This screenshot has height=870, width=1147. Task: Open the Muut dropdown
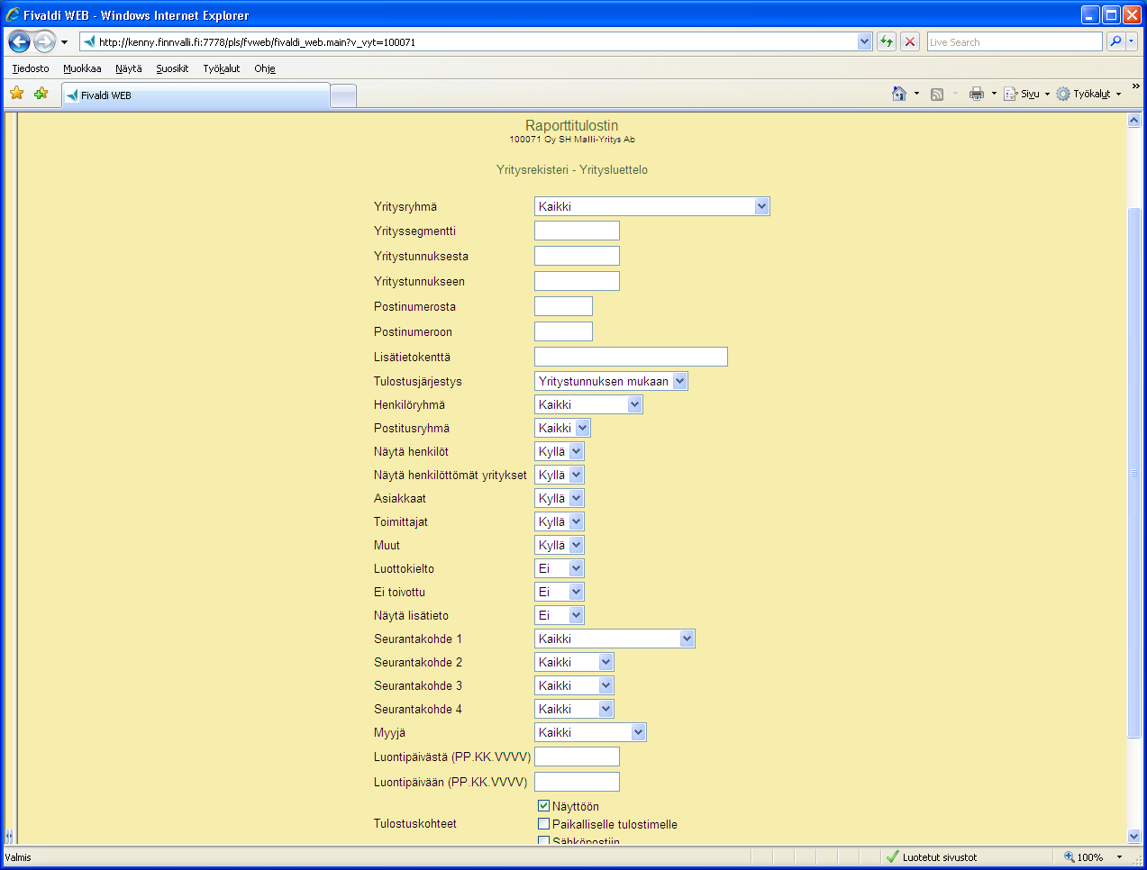pyautogui.click(x=560, y=545)
